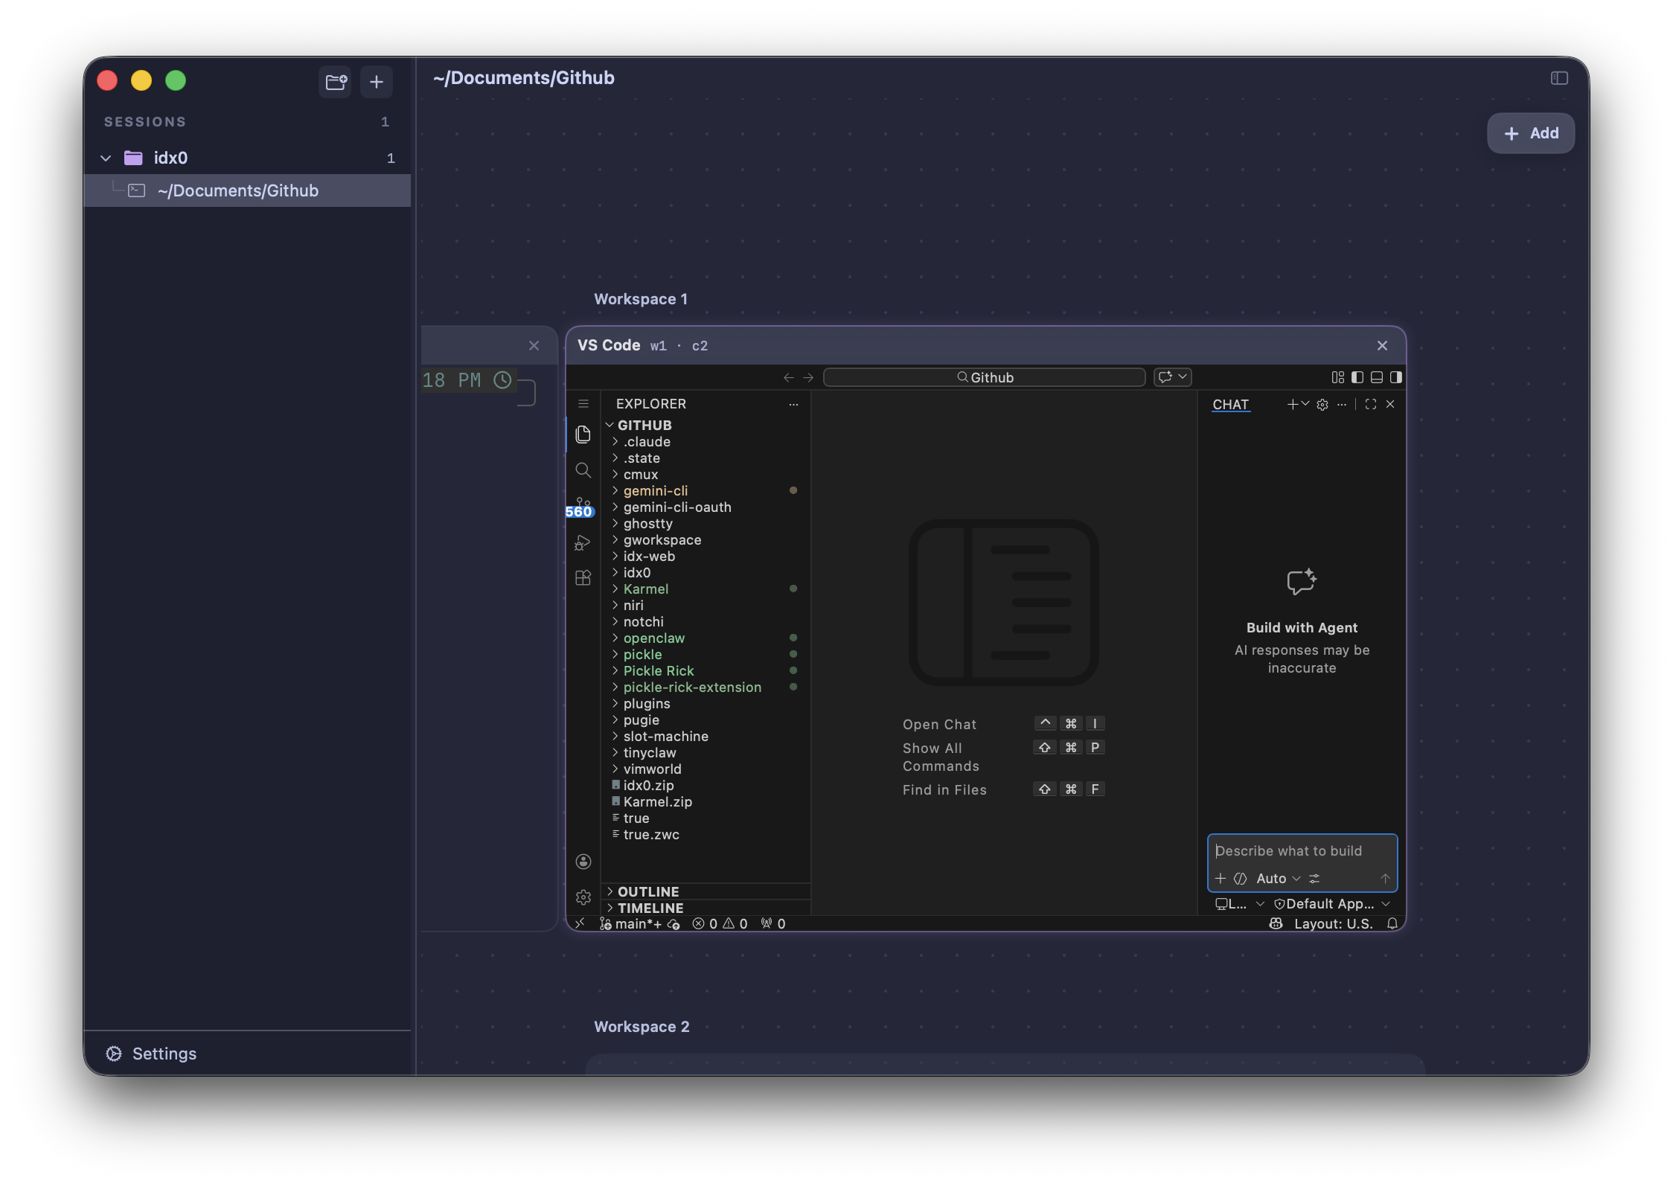Collapse the idx0 session group
Screen dimensions: 1673x1186
(x=106, y=158)
